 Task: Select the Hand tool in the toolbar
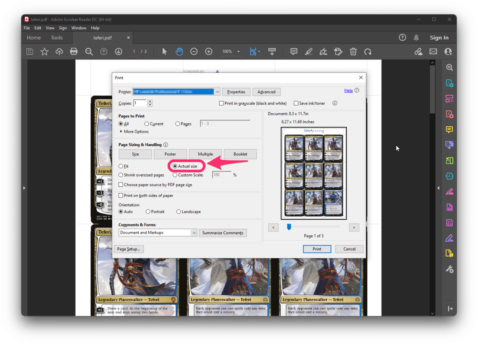coord(179,51)
